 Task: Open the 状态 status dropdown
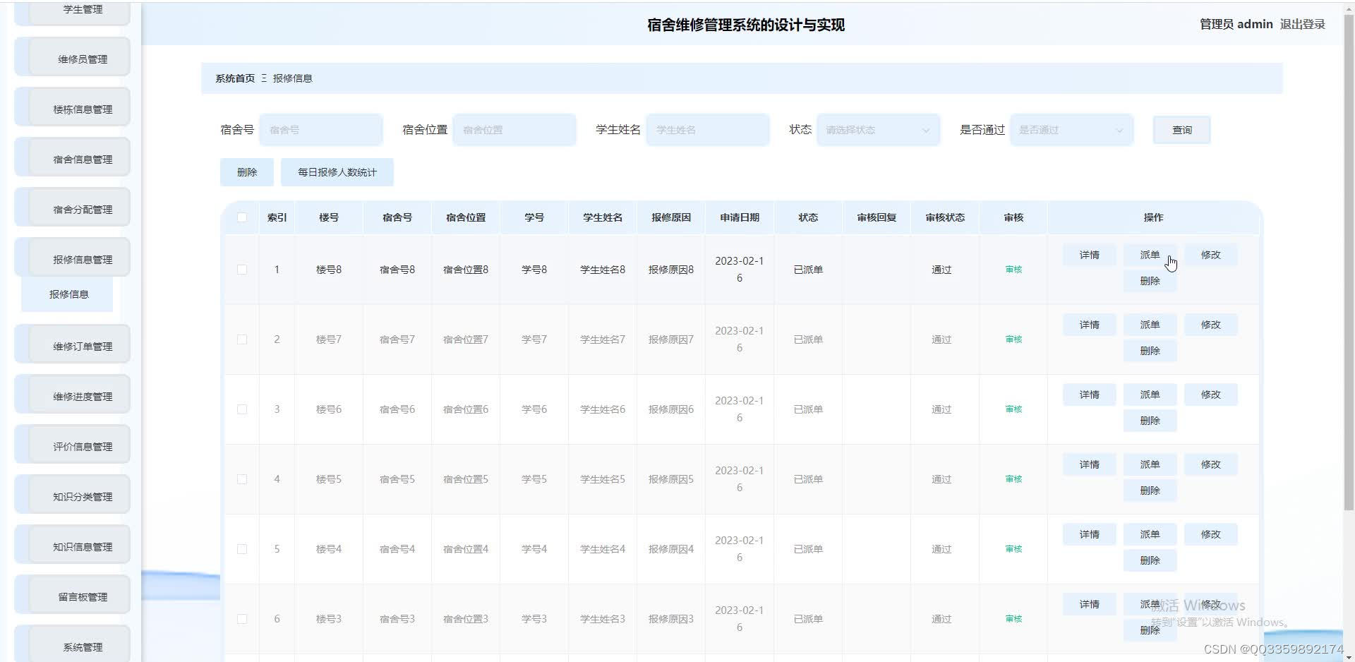pos(878,130)
